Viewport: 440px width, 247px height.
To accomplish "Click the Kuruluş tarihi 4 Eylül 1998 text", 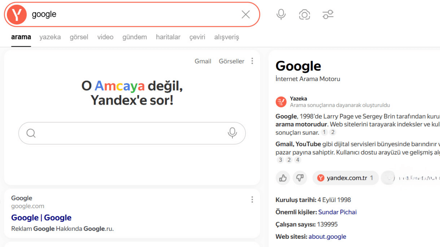I will [x=313, y=200].
